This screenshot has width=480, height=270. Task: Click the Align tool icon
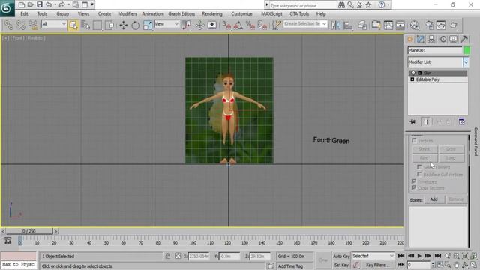coord(348,25)
